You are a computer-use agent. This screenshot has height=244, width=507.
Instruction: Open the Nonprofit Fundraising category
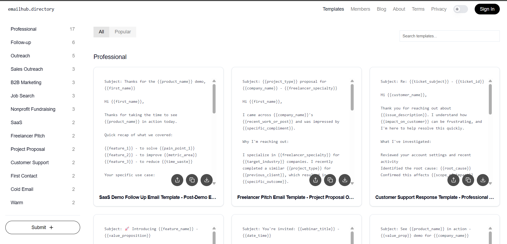pos(33,109)
